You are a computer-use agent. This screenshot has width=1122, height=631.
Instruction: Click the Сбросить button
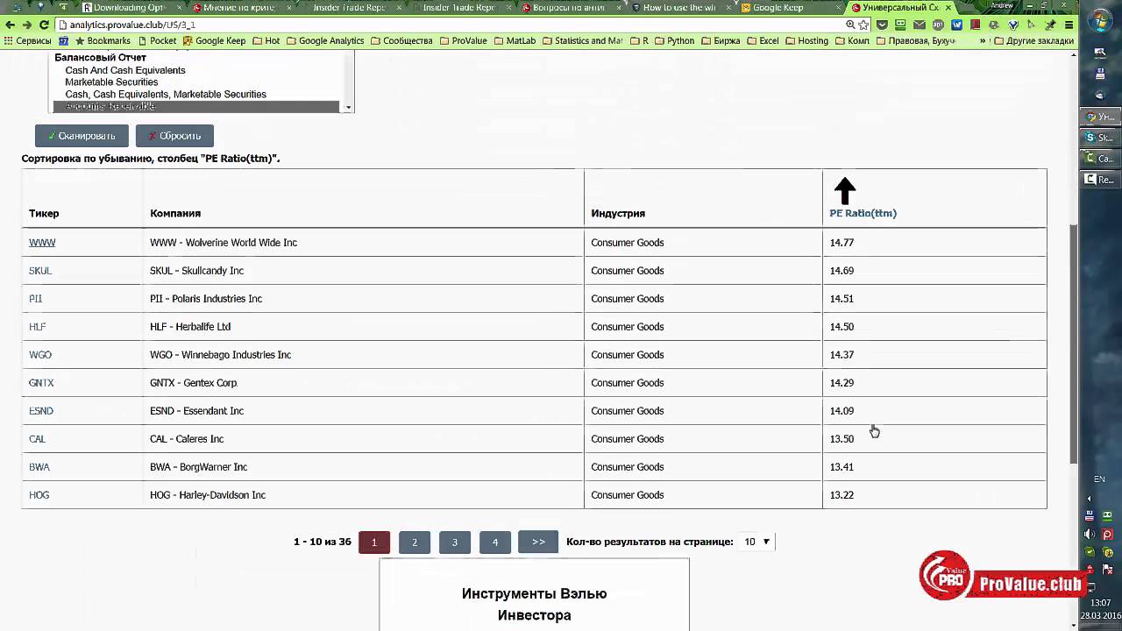point(174,136)
